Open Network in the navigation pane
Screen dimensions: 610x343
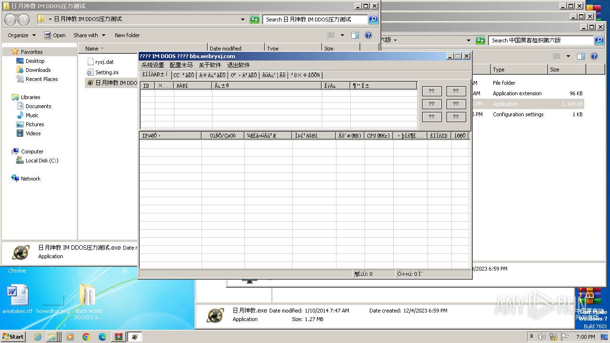30,179
